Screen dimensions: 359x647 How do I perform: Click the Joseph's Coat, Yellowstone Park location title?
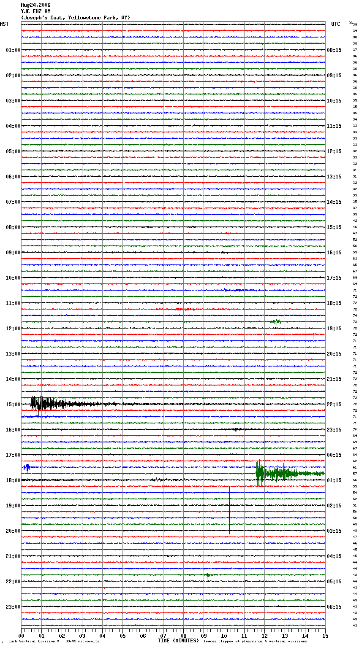tap(76, 18)
